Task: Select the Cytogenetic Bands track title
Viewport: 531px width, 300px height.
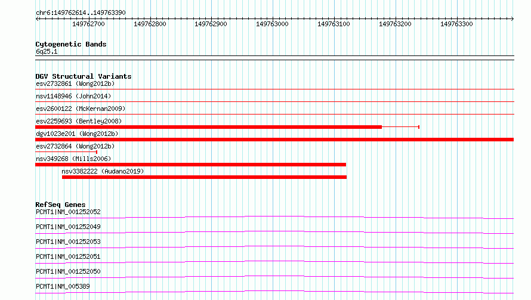Action: (71, 44)
